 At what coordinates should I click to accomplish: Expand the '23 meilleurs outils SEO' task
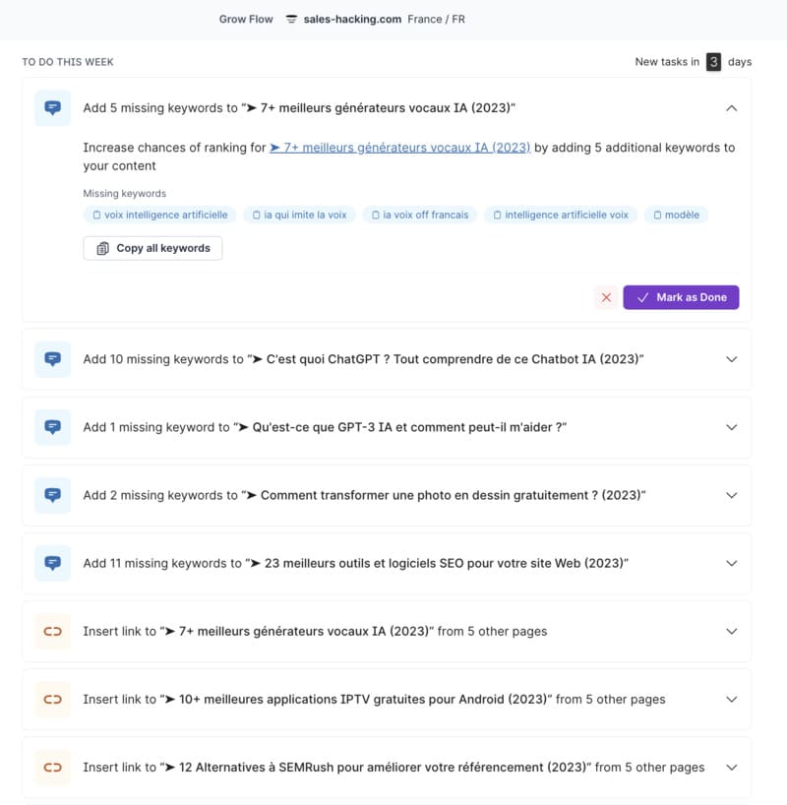click(x=732, y=563)
